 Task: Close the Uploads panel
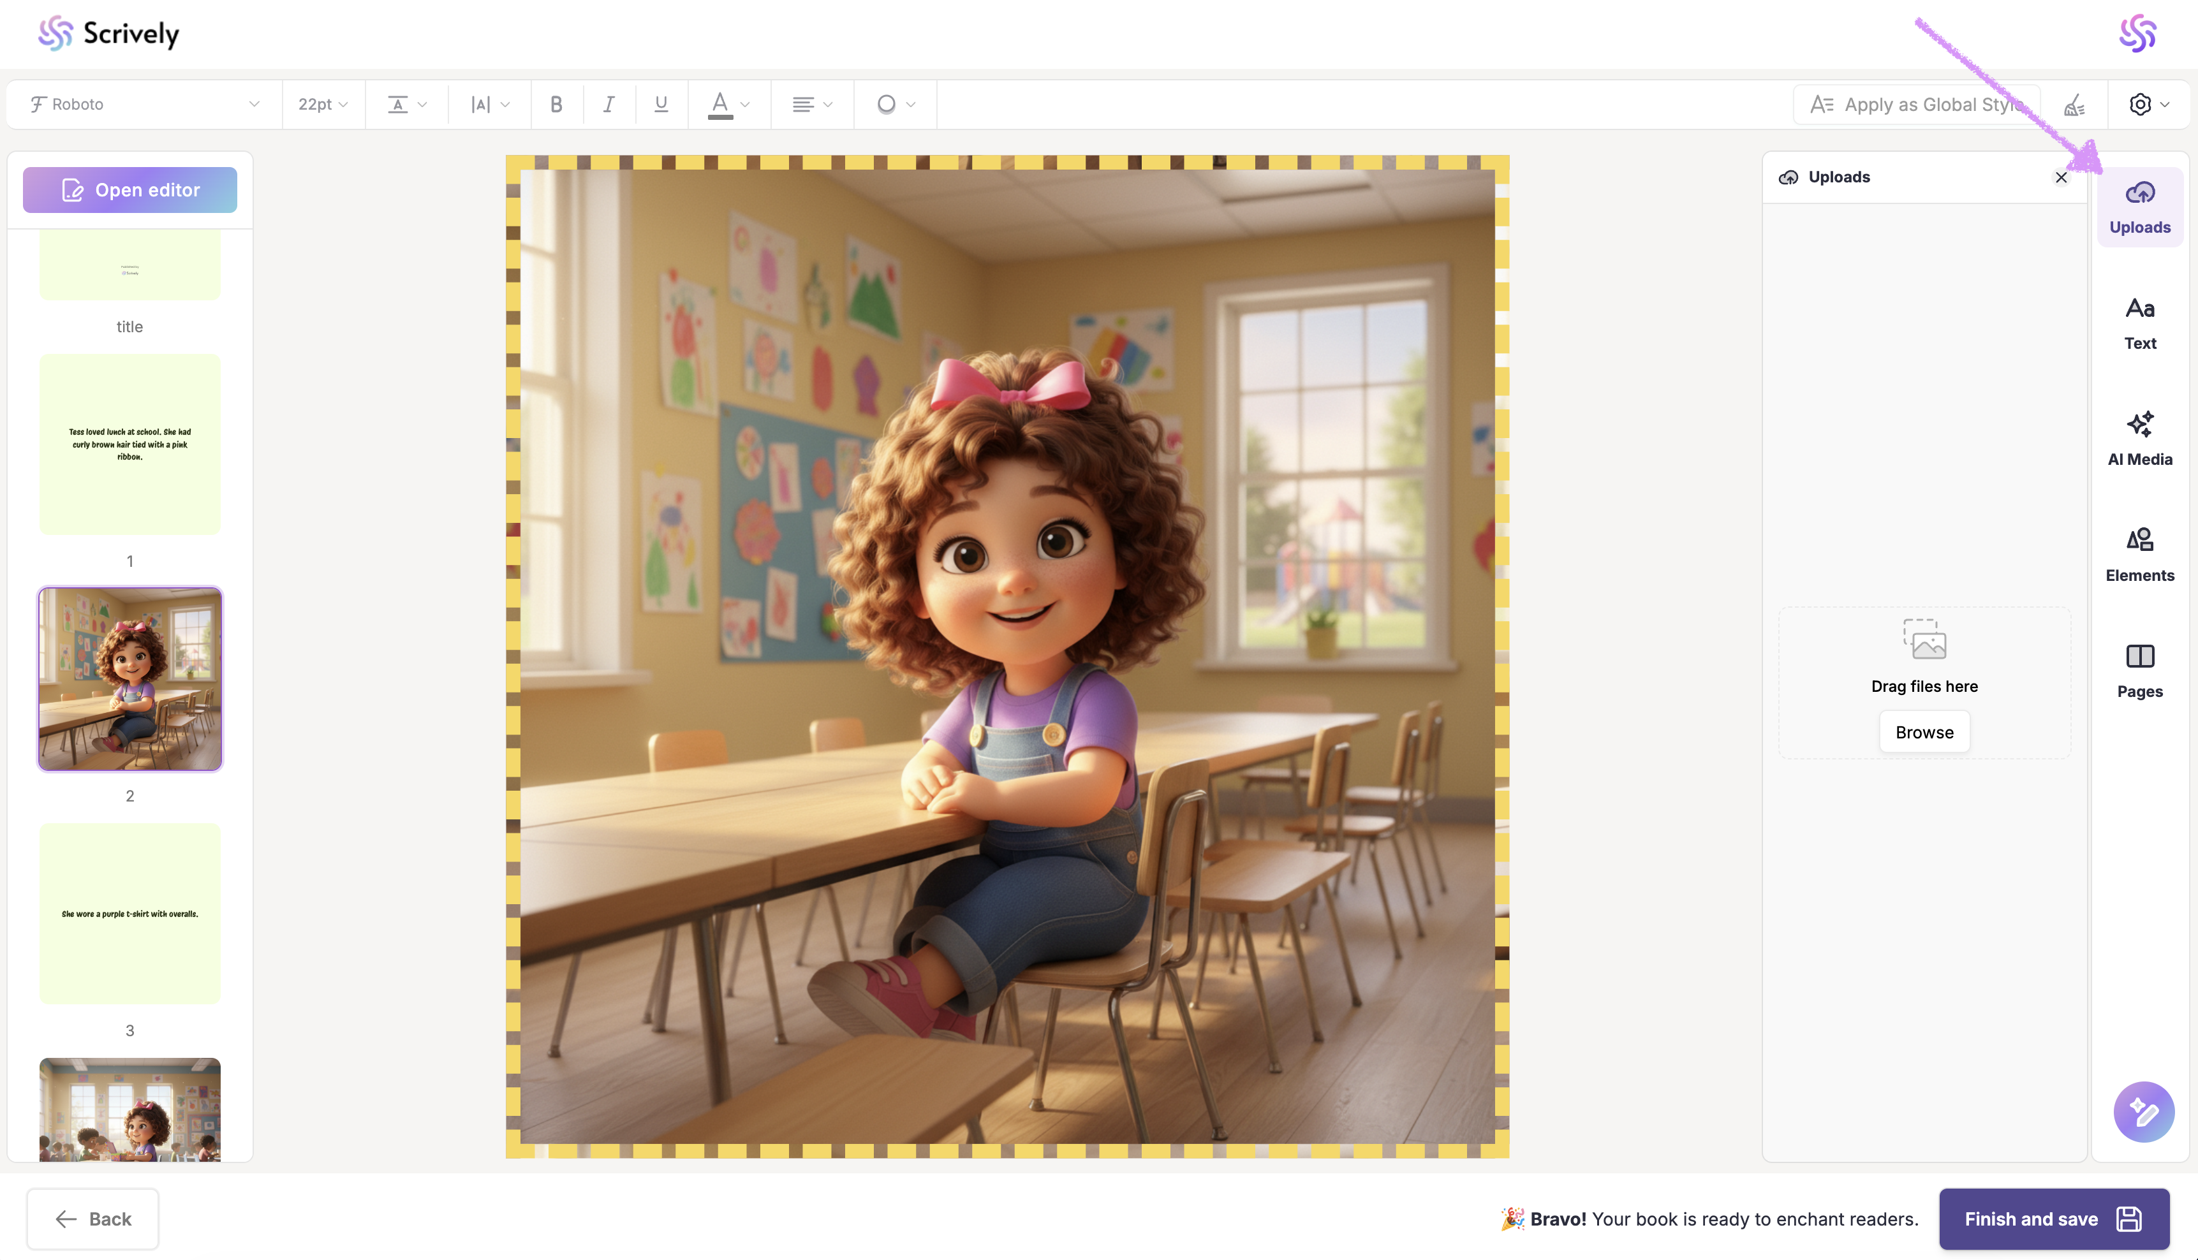pyautogui.click(x=2060, y=177)
